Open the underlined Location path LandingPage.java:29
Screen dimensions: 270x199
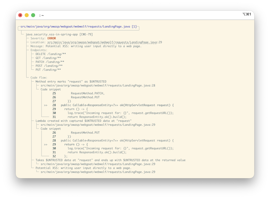105,42
